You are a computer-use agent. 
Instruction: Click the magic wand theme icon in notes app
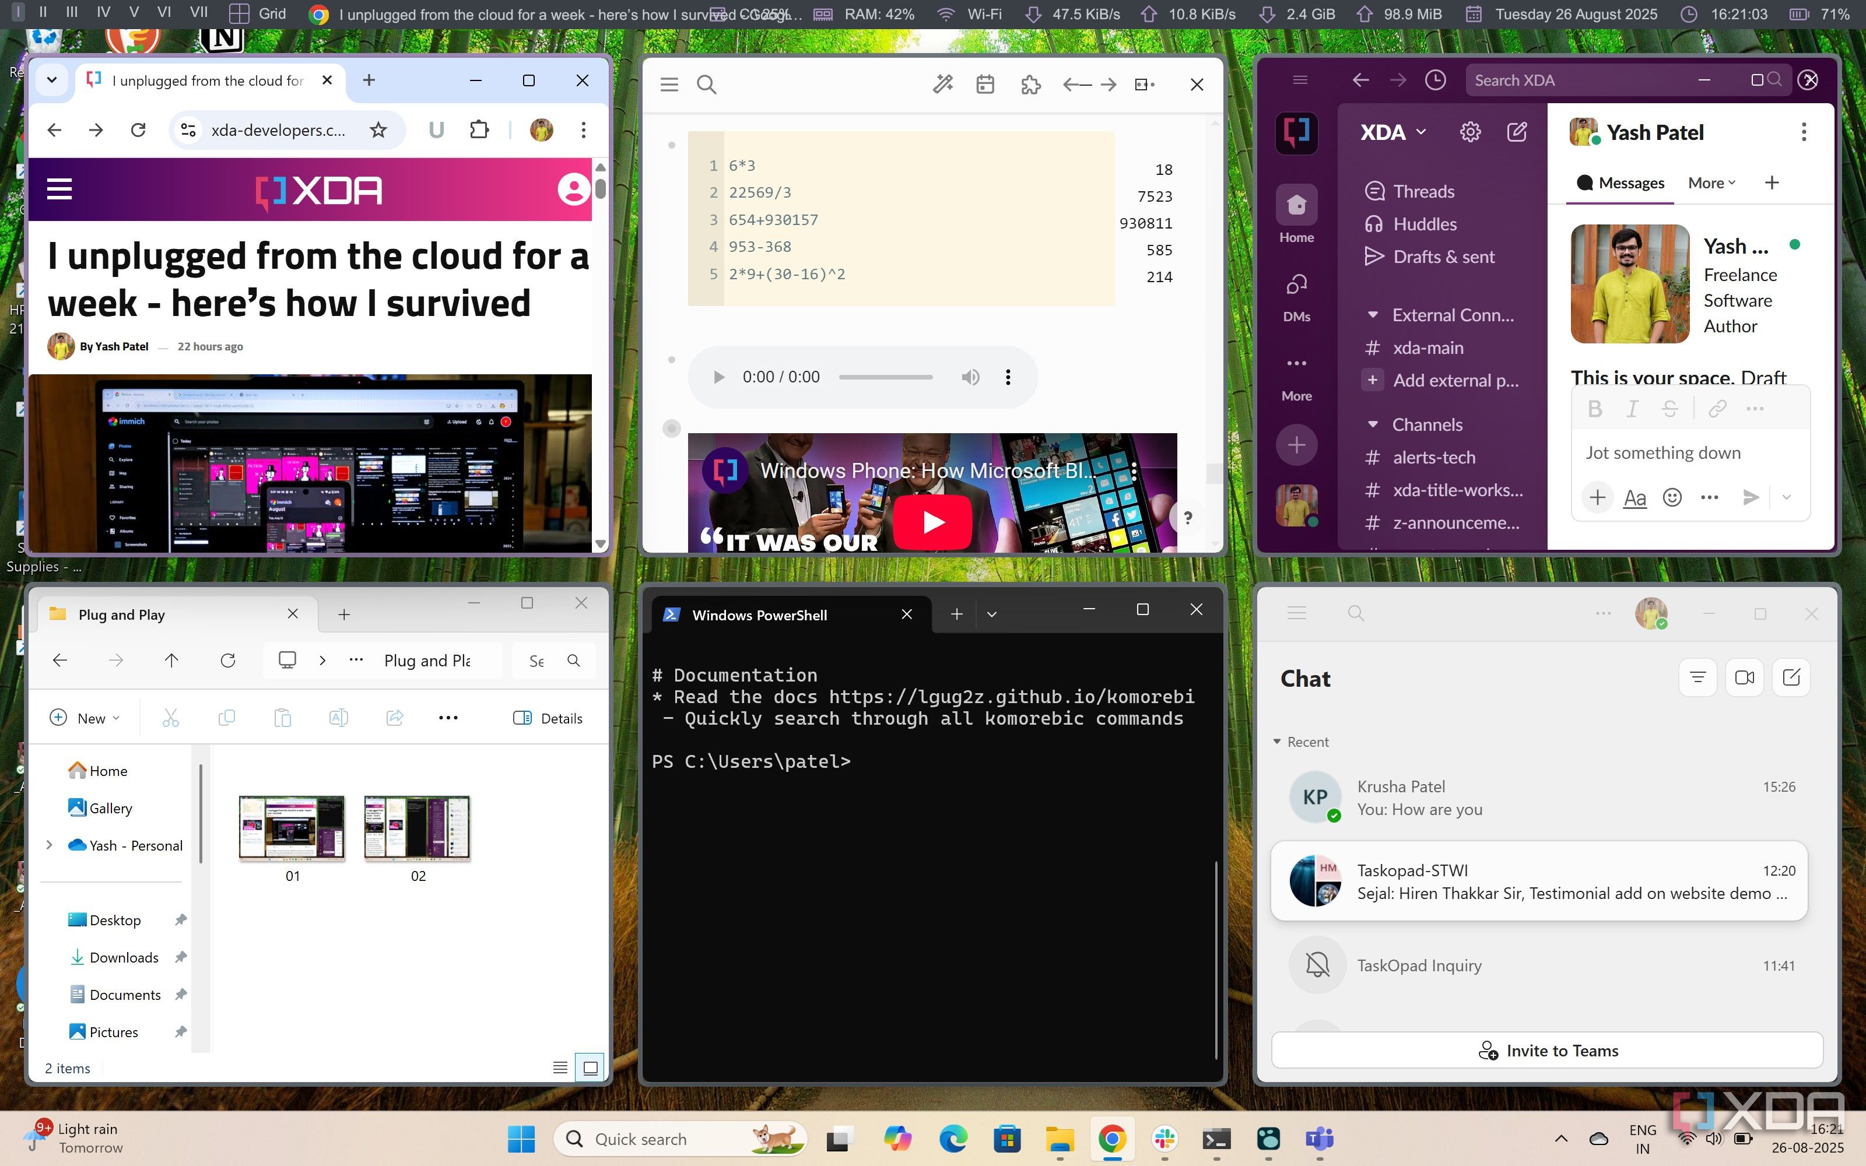point(942,84)
